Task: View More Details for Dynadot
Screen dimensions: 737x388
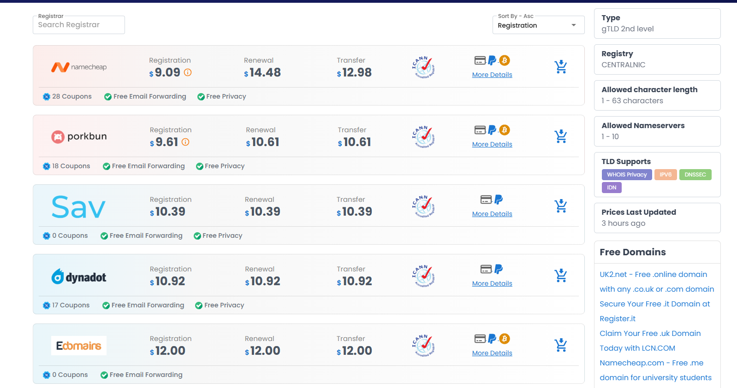Action: click(x=492, y=283)
